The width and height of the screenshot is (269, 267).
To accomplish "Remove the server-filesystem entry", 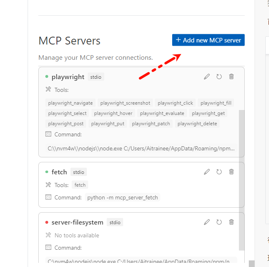I will coord(231,222).
